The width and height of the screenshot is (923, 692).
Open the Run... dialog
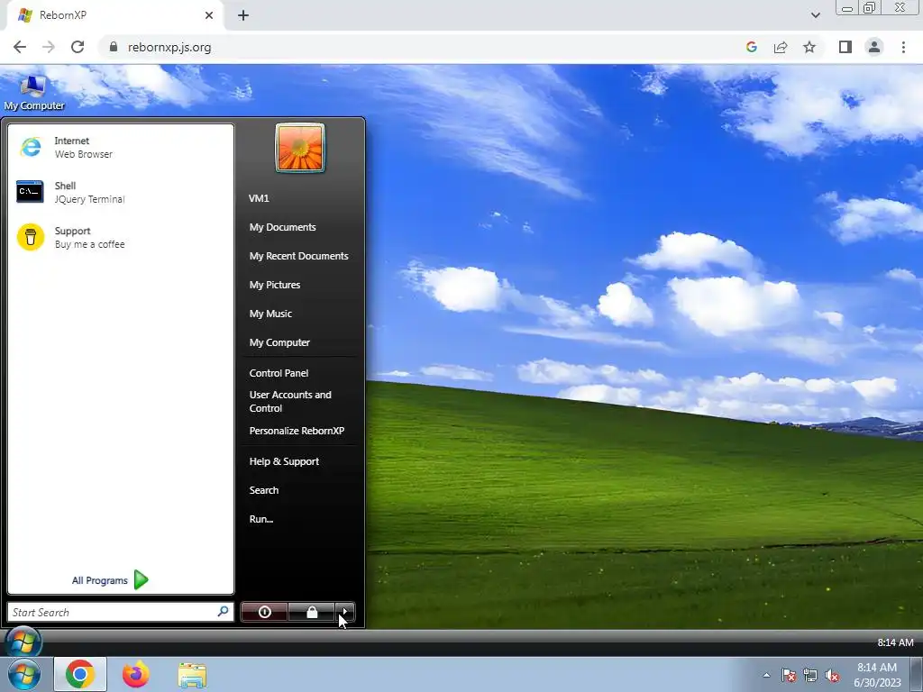click(260, 519)
